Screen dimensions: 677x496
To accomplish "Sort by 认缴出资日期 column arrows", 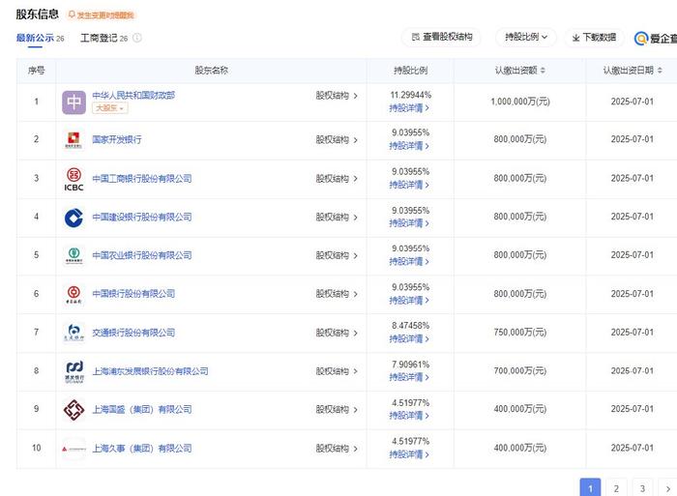I will (x=660, y=71).
